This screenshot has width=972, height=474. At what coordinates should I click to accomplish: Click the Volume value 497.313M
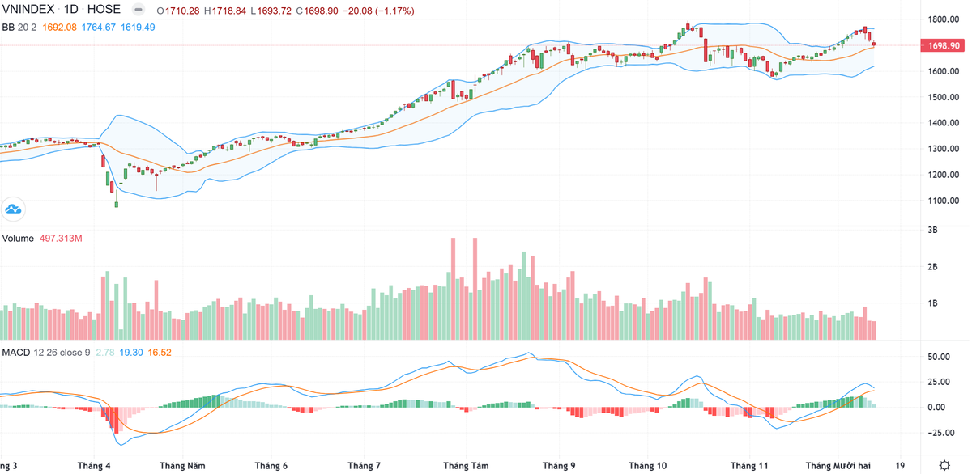pyautogui.click(x=62, y=239)
